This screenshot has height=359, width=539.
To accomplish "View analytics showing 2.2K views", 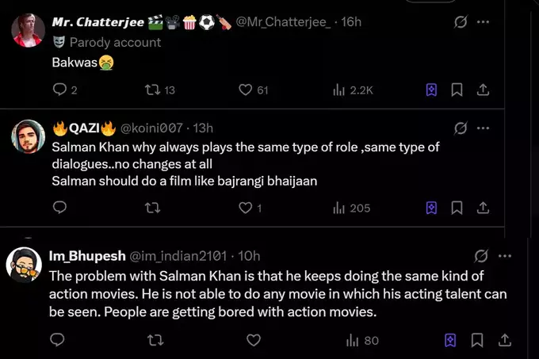I will click(353, 90).
